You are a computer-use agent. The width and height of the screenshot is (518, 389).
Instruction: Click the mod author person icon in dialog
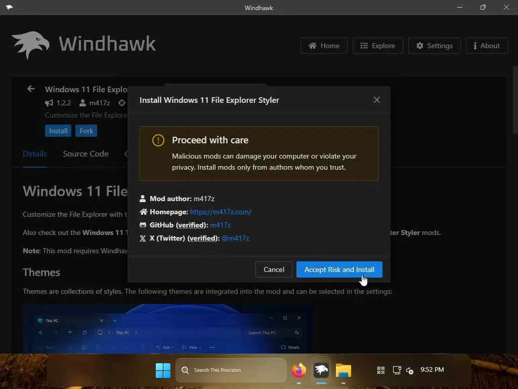point(143,199)
